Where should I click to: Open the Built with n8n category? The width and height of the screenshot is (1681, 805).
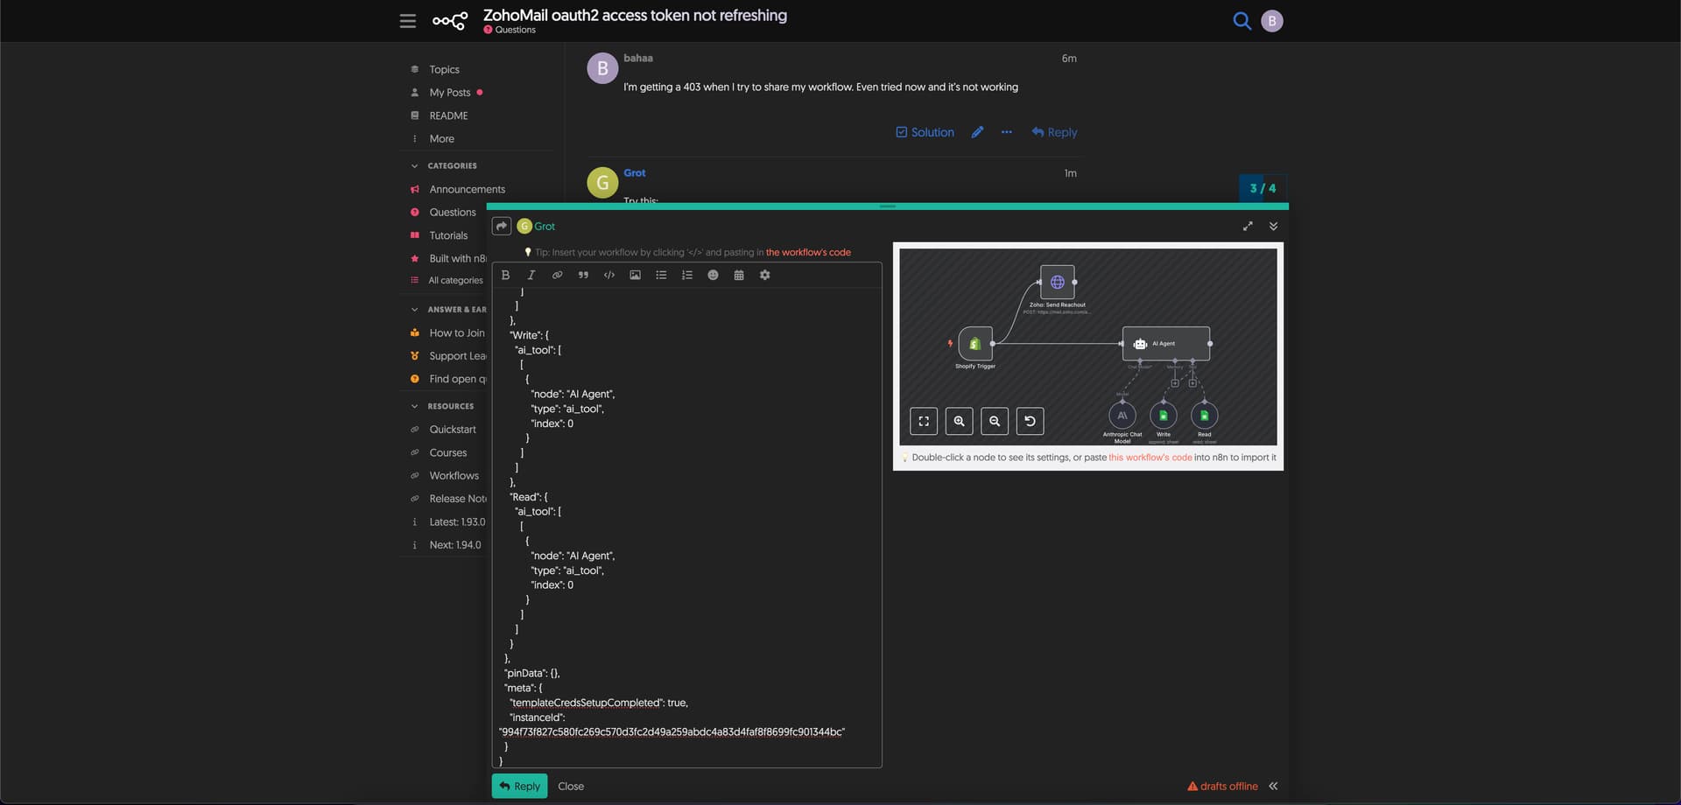(x=457, y=258)
